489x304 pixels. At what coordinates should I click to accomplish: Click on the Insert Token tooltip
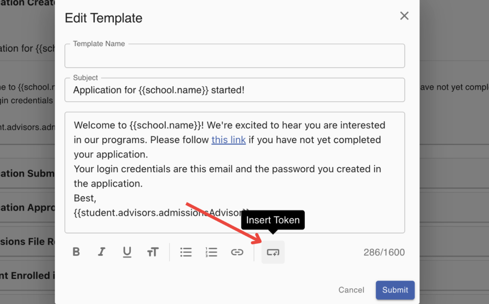click(273, 220)
